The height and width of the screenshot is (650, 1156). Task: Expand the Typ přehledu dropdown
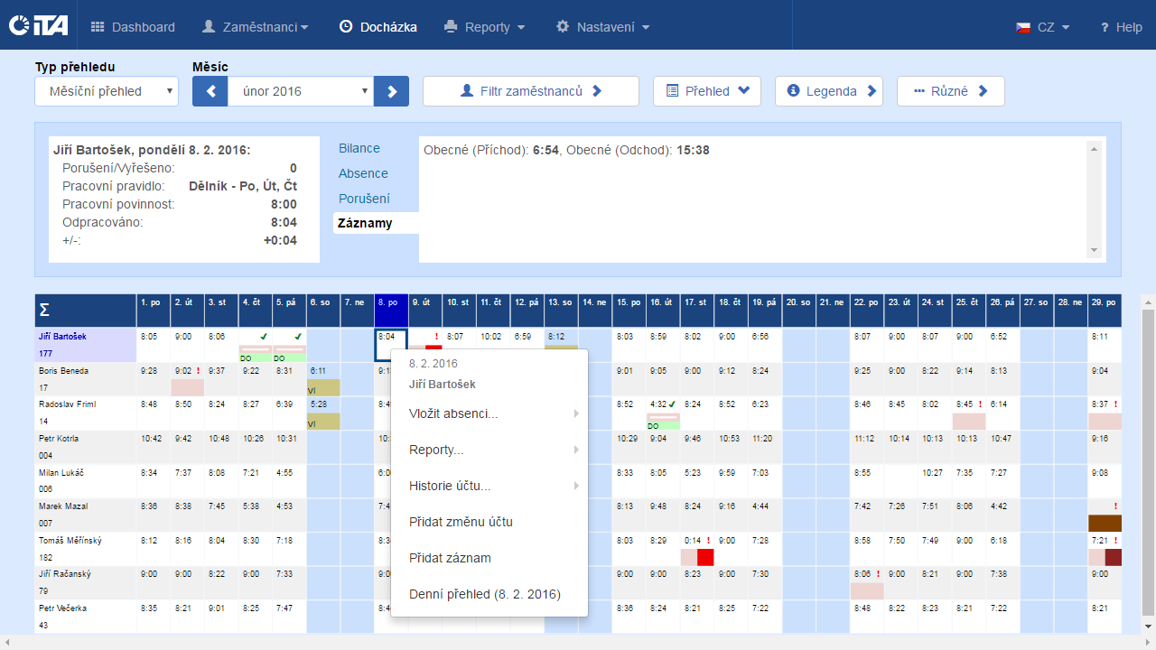click(107, 91)
